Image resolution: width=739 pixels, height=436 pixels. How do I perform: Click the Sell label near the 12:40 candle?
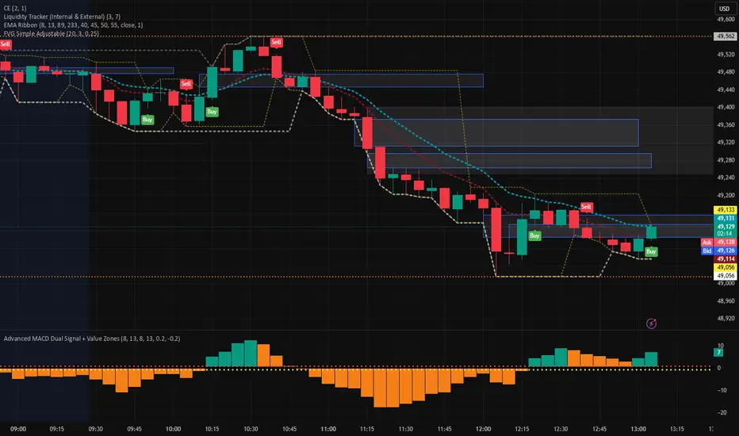pos(586,206)
